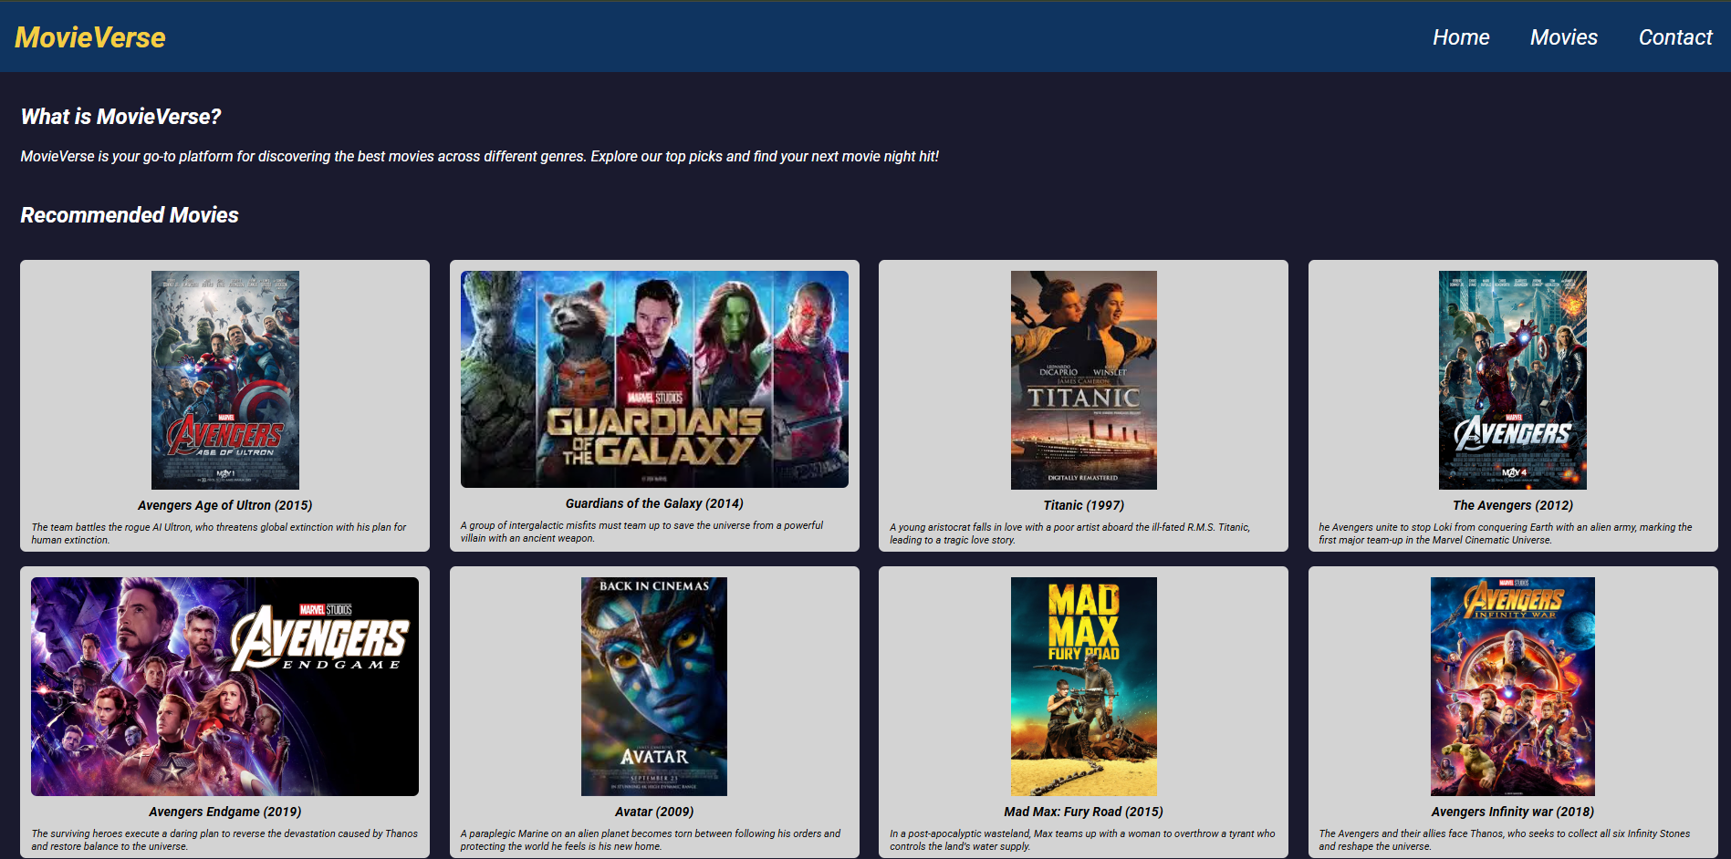Open the Avengers Infinity War poster
Viewport: 1731px width, 859px height.
click(1513, 687)
